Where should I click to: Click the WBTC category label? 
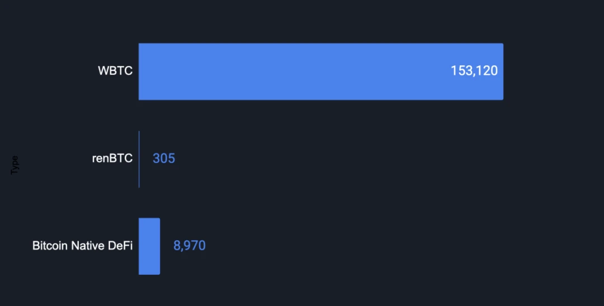pyautogui.click(x=115, y=71)
